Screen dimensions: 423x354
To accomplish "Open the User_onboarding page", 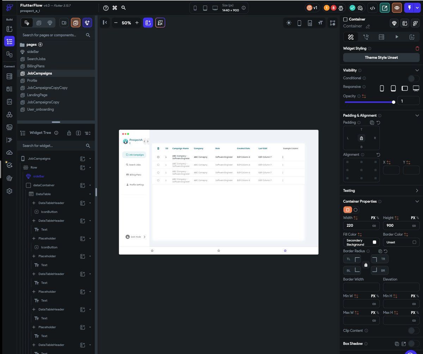I will point(40,109).
